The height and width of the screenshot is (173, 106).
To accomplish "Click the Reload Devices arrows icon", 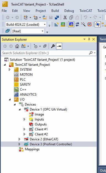I will click(77, 24).
